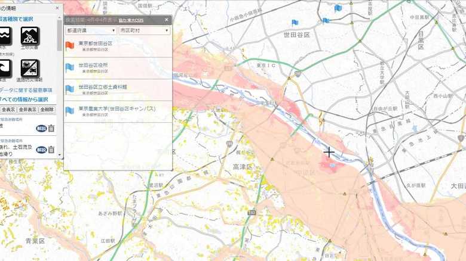
Task: Click the blue map flag nearest 世田谷区 label
Action: click(x=295, y=23)
